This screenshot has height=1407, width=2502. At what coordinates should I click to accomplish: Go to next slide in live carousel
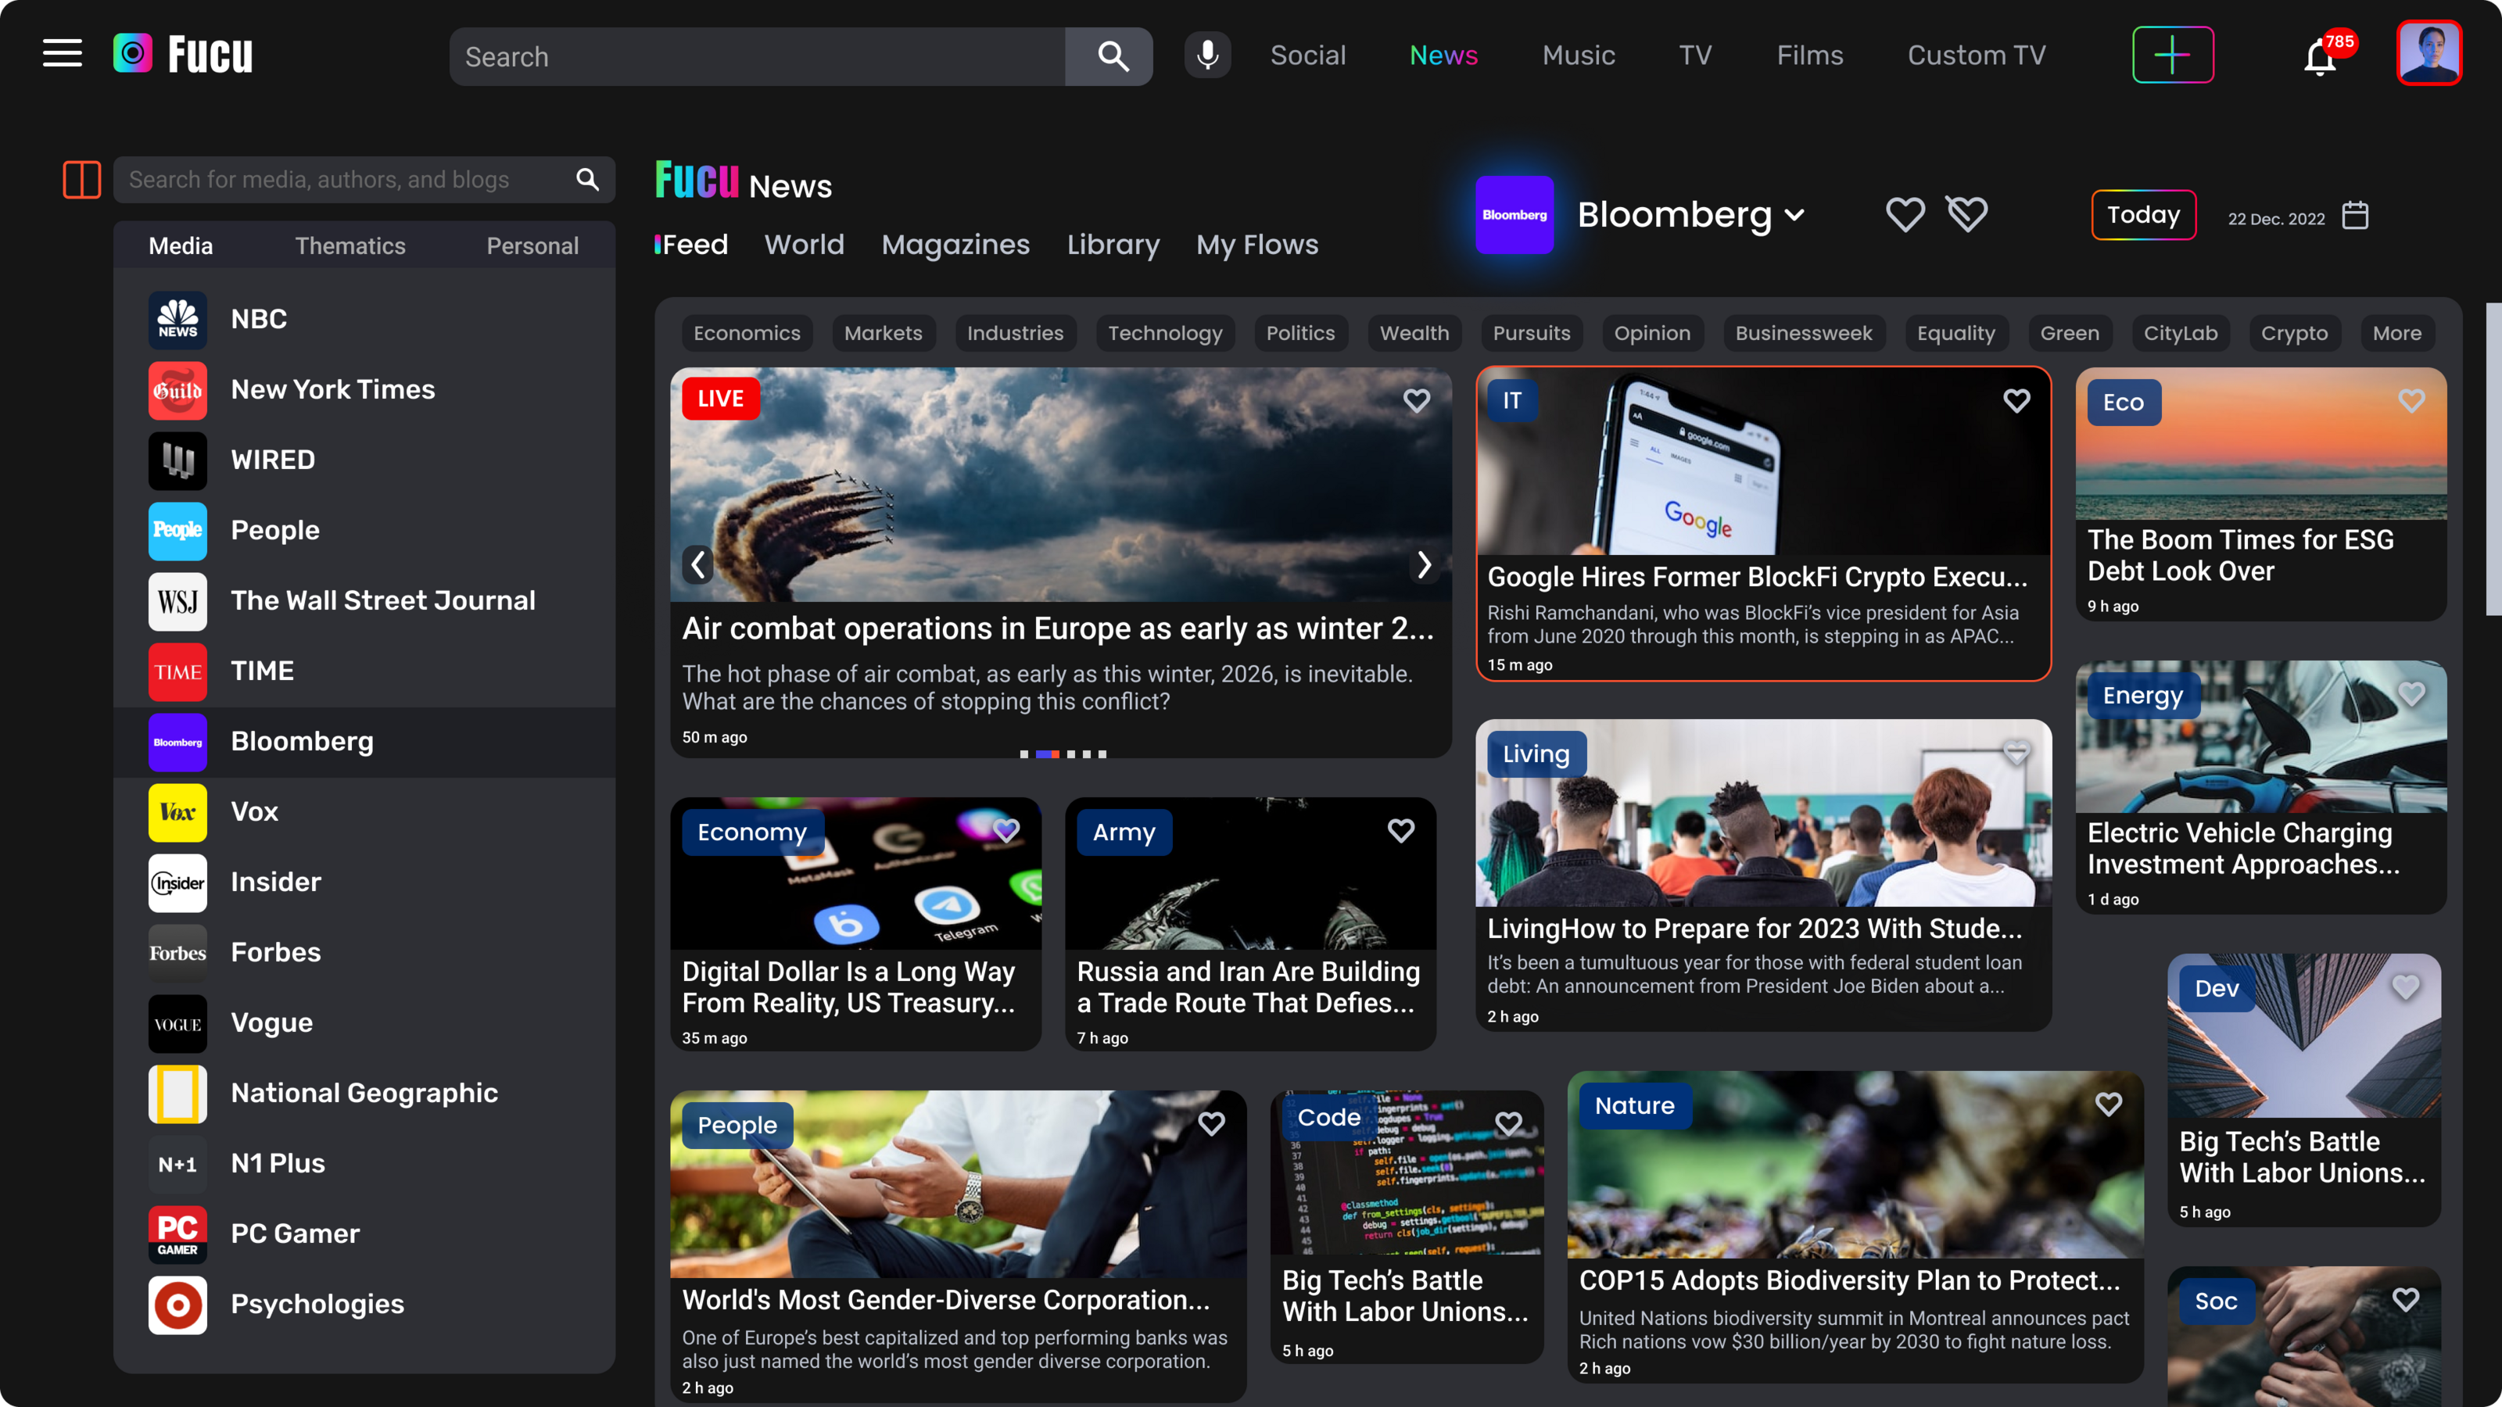pos(1424,565)
